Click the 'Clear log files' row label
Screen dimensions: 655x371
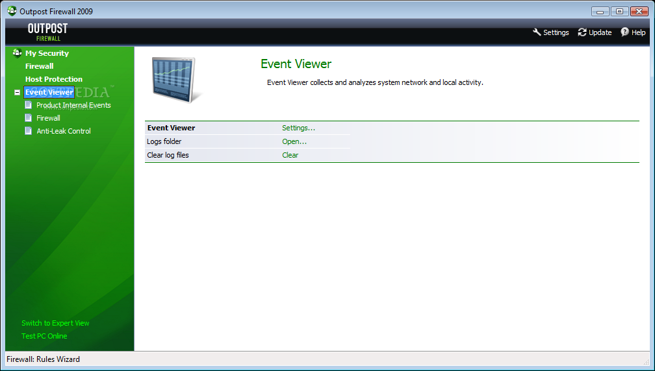(x=168, y=155)
